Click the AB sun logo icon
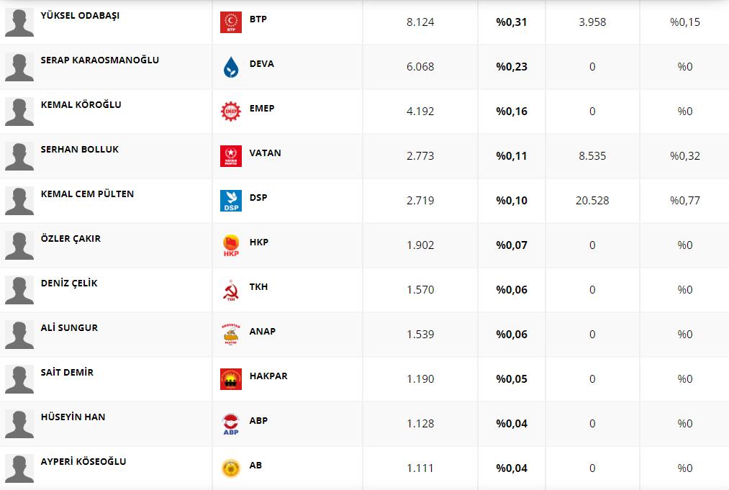 [230, 468]
